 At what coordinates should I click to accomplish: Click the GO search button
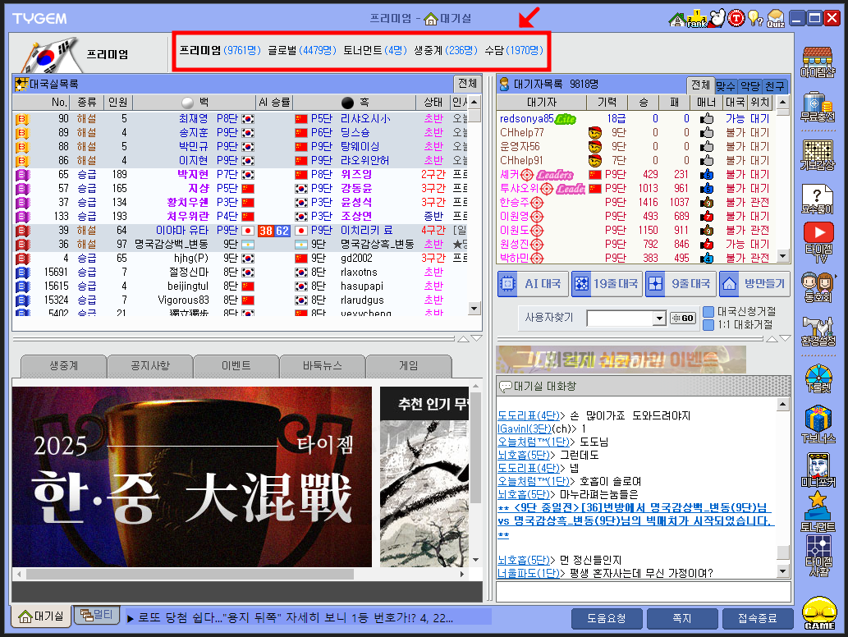point(682,318)
